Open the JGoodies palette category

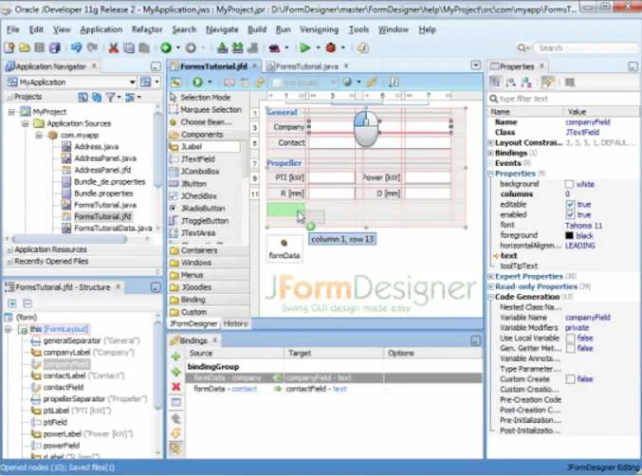pyautogui.click(x=209, y=287)
